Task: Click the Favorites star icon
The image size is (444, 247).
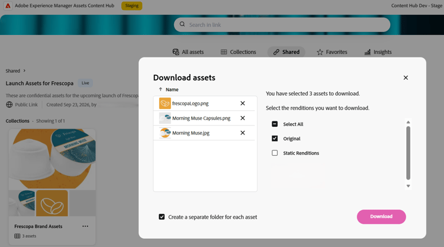Action: 320,52
